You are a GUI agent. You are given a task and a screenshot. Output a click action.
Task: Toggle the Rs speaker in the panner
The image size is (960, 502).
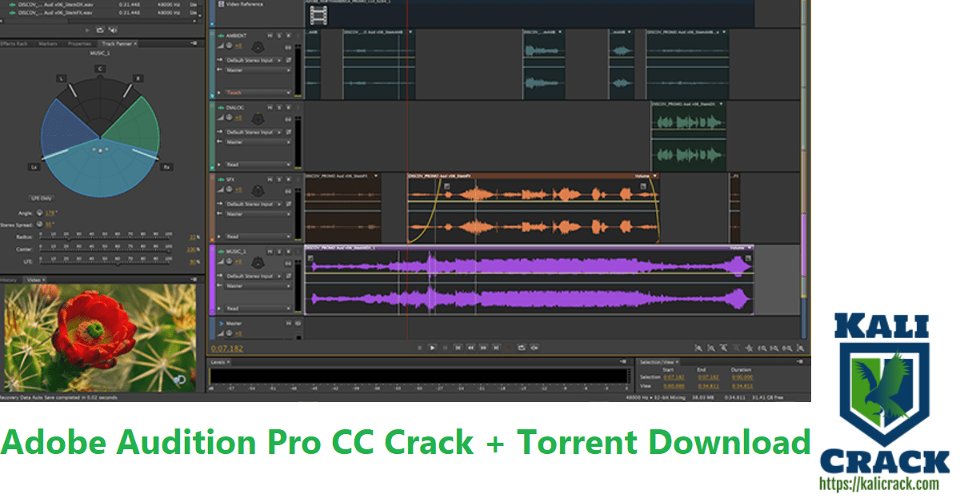[166, 167]
